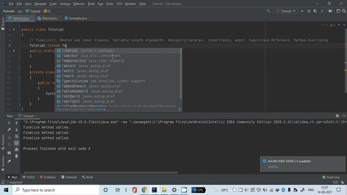Toggle scroll to end in the Run console
Screen dimensions: 347x195
(17, 143)
